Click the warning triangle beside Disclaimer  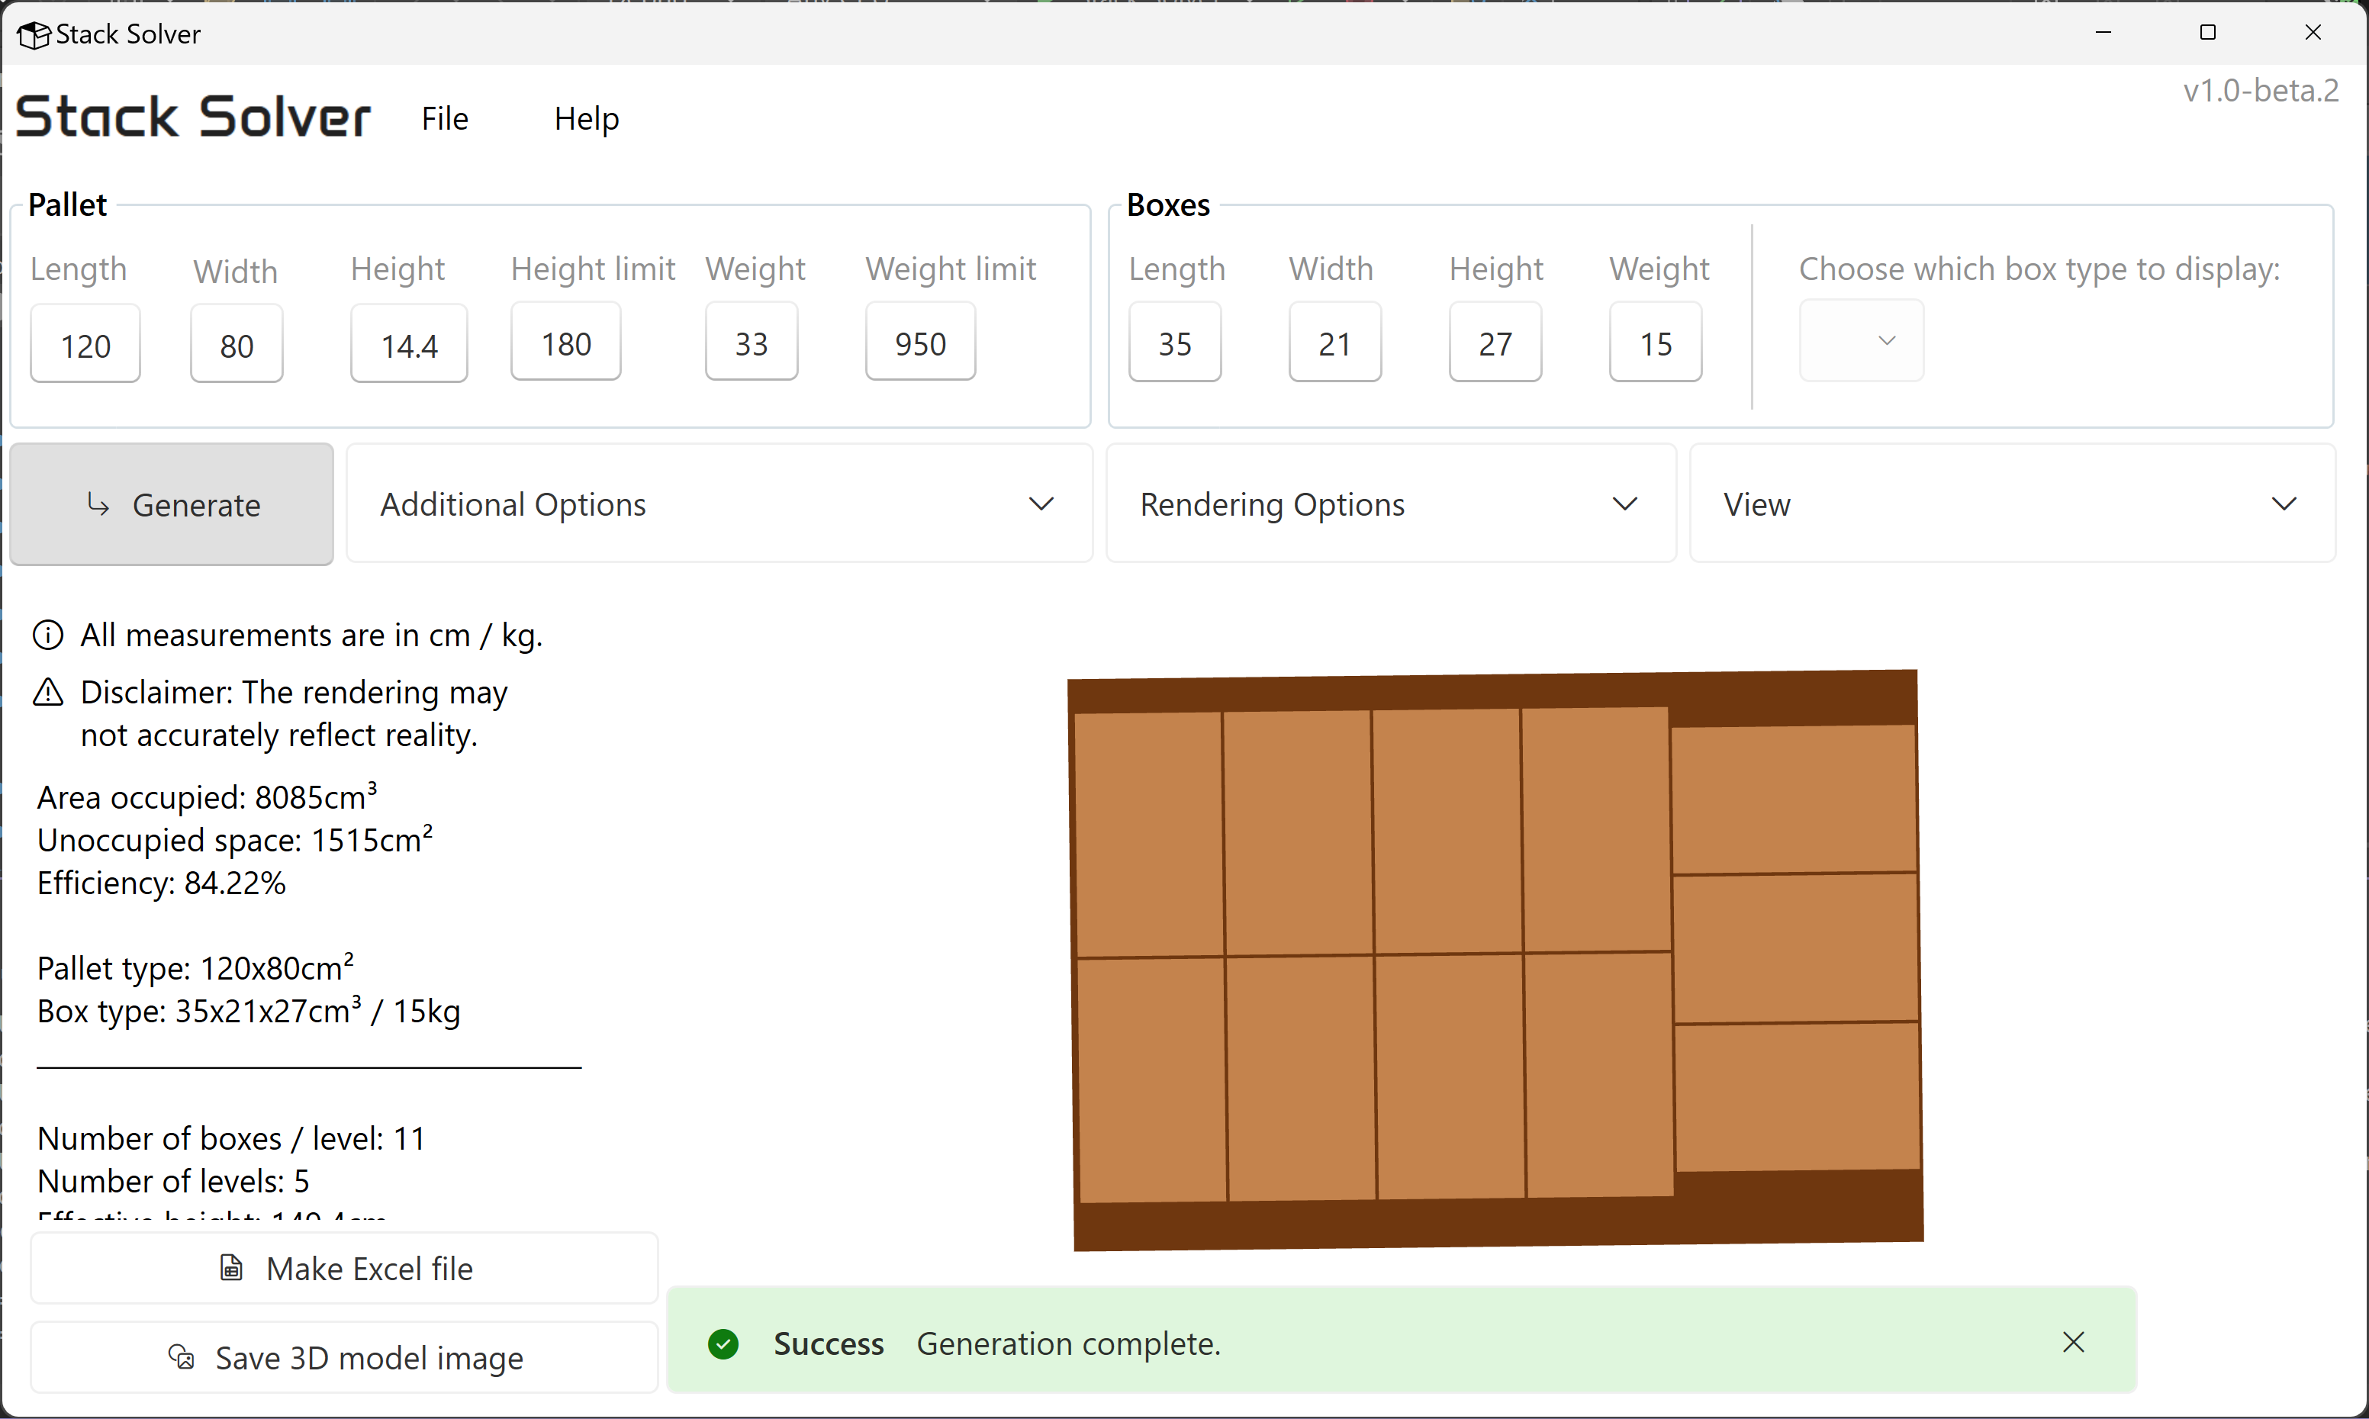click(48, 692)
